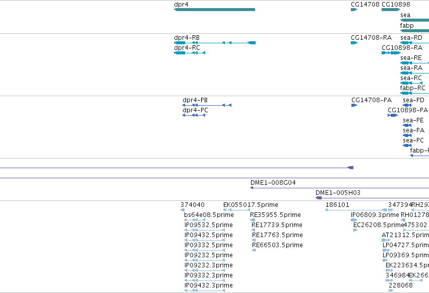Click the IP09432.5prime EST label
This screenshot has height=293, width=429.
[x=209, y=235]
